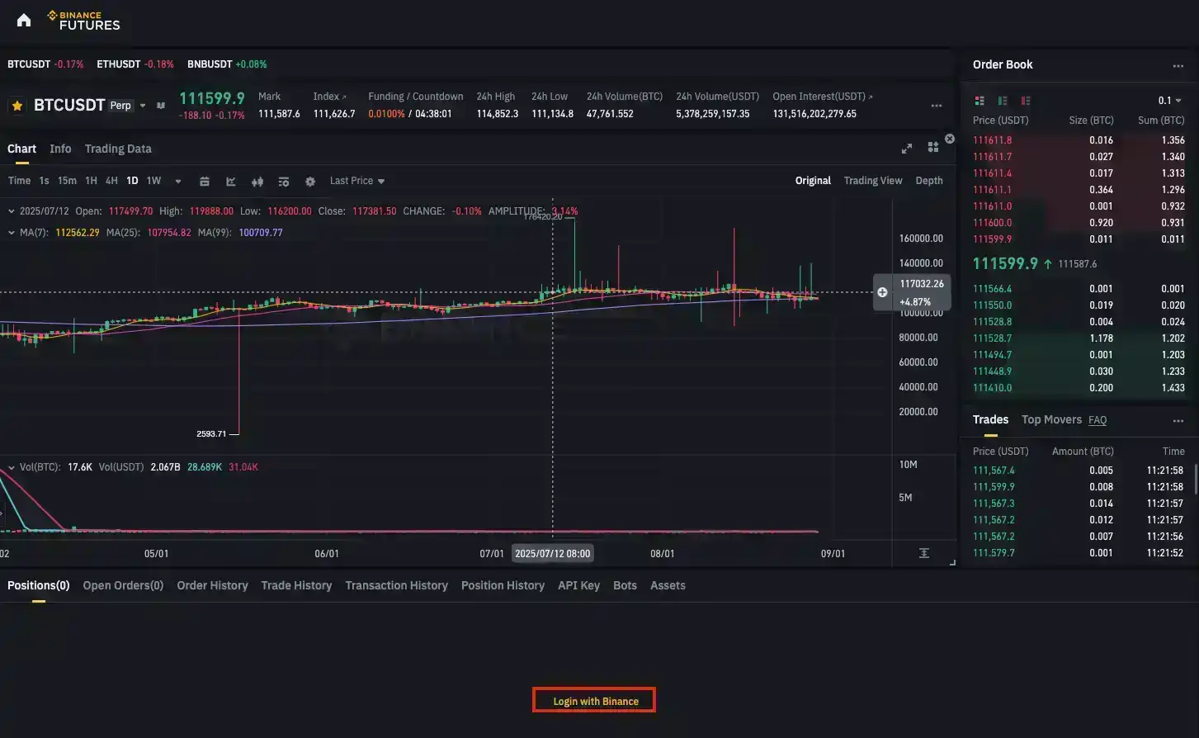
Task: Open ticker bar more options menu
Action: click(x=937, y=106)
